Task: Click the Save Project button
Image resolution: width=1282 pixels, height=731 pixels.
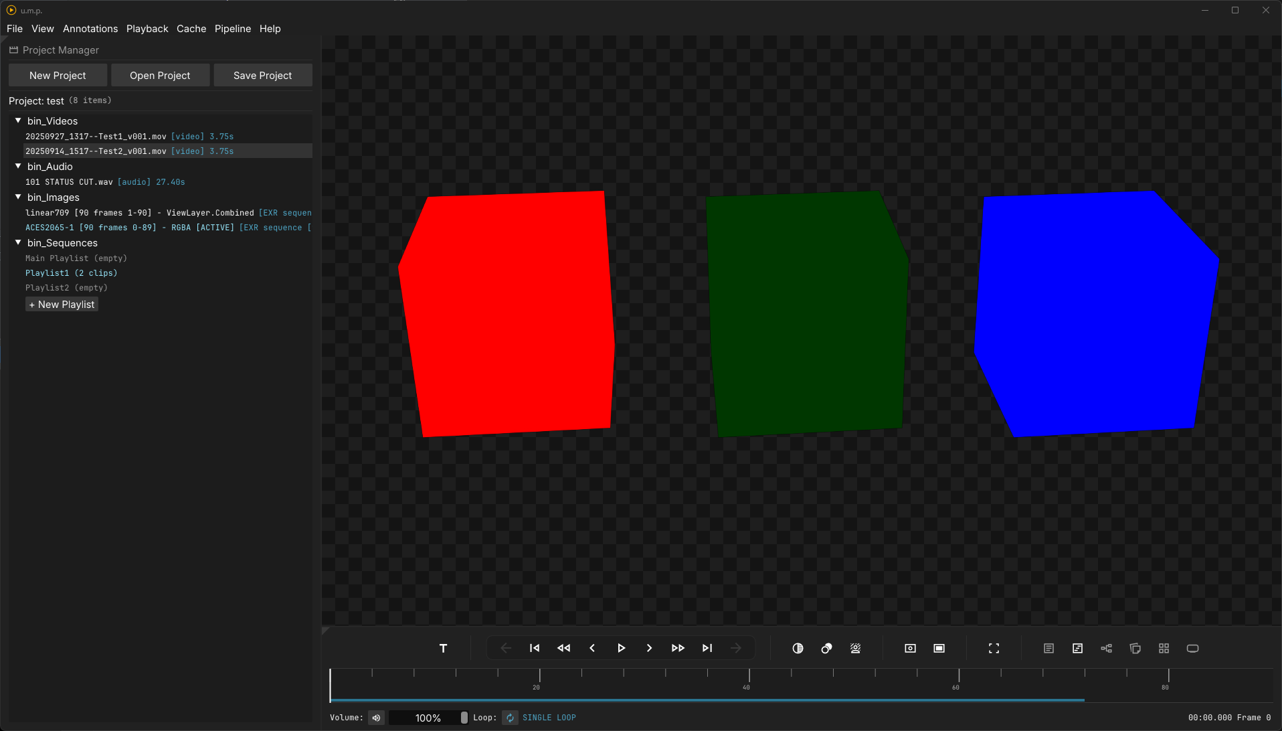Action: (x=262, y=76)
